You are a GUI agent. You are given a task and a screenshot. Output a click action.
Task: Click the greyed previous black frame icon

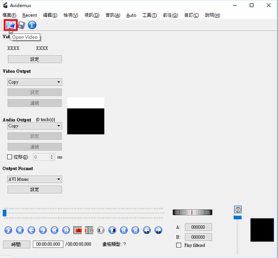[101, 230]
